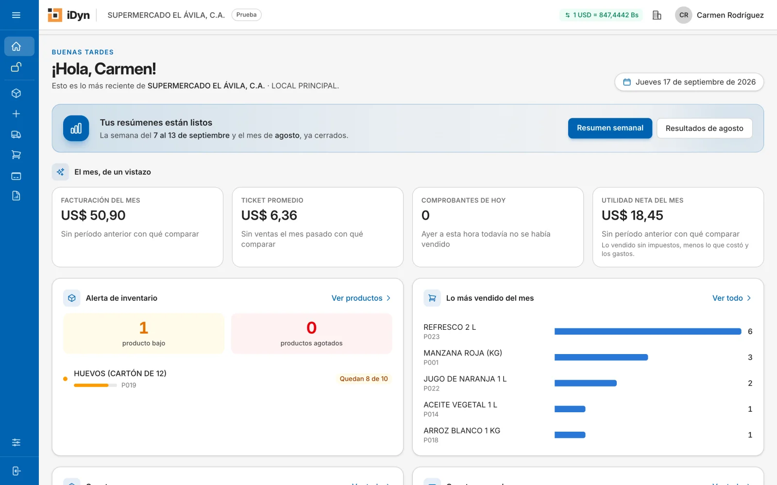Open the delivery truck sidebar icon
This screenshot has height=485, width=777.
16,134
